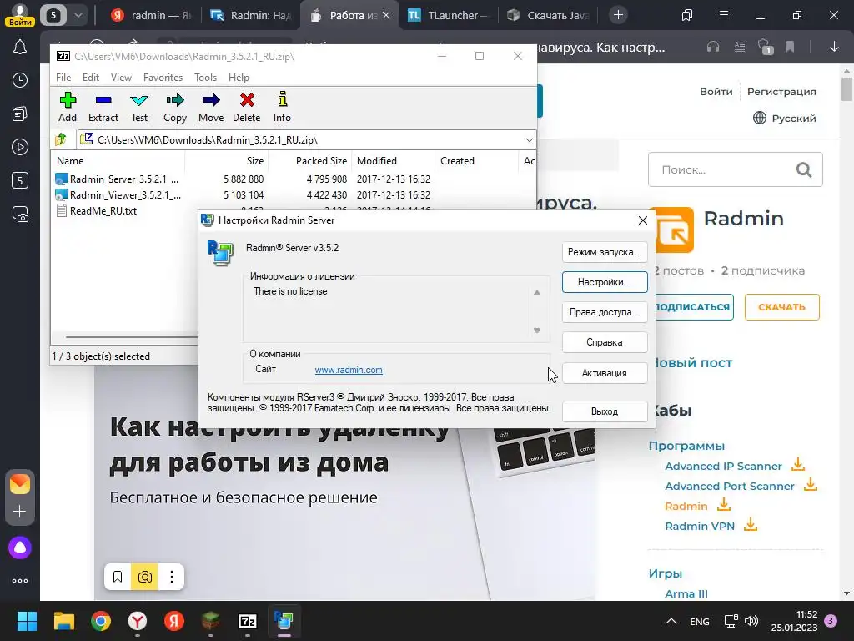Open Настройки in Radmin Server dialog

pyautogui.click(x=605, y=282)
